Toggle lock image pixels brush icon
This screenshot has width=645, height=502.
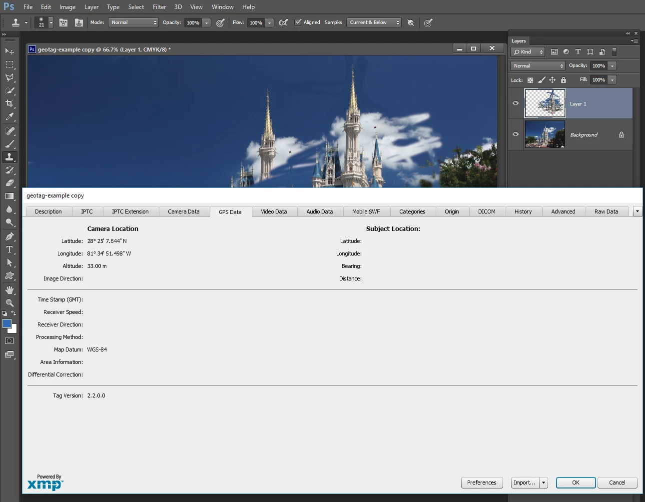pos(541,80)
